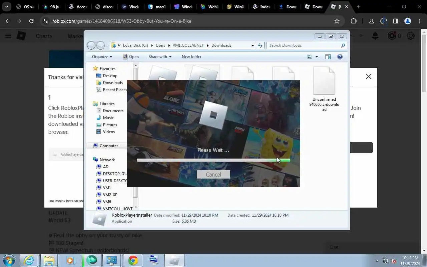
Task: Click RobloxPlayerInstaller icon in details pane
Action: (99, 219)
